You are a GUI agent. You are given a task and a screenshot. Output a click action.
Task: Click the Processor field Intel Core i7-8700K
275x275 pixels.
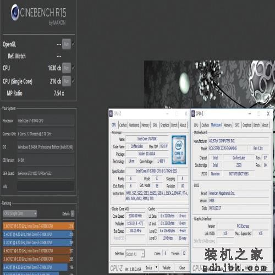pos(46,120)
